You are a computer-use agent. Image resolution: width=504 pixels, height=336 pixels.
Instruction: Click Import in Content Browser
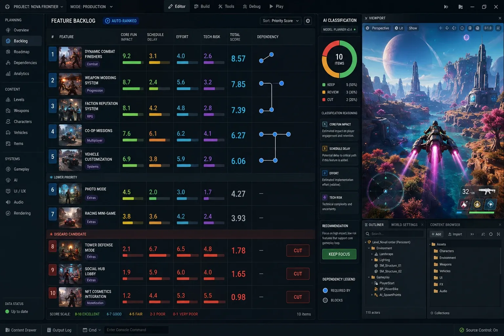455,234
